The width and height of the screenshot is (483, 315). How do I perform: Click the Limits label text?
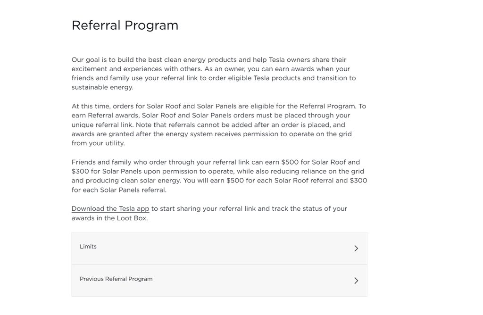88,247
